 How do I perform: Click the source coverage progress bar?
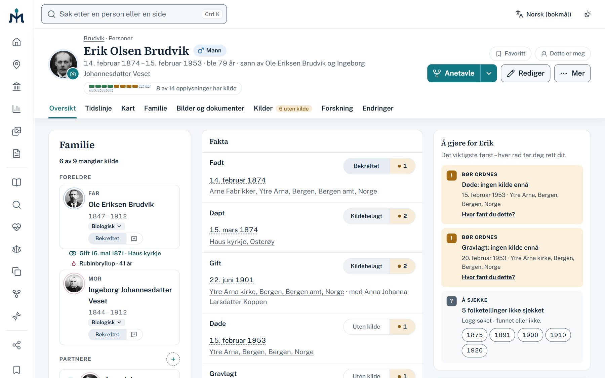[x=163, y=88]
